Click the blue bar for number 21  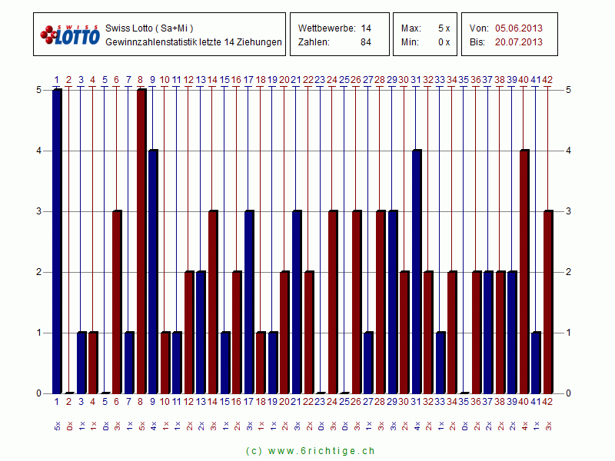[x=296, y=301]
